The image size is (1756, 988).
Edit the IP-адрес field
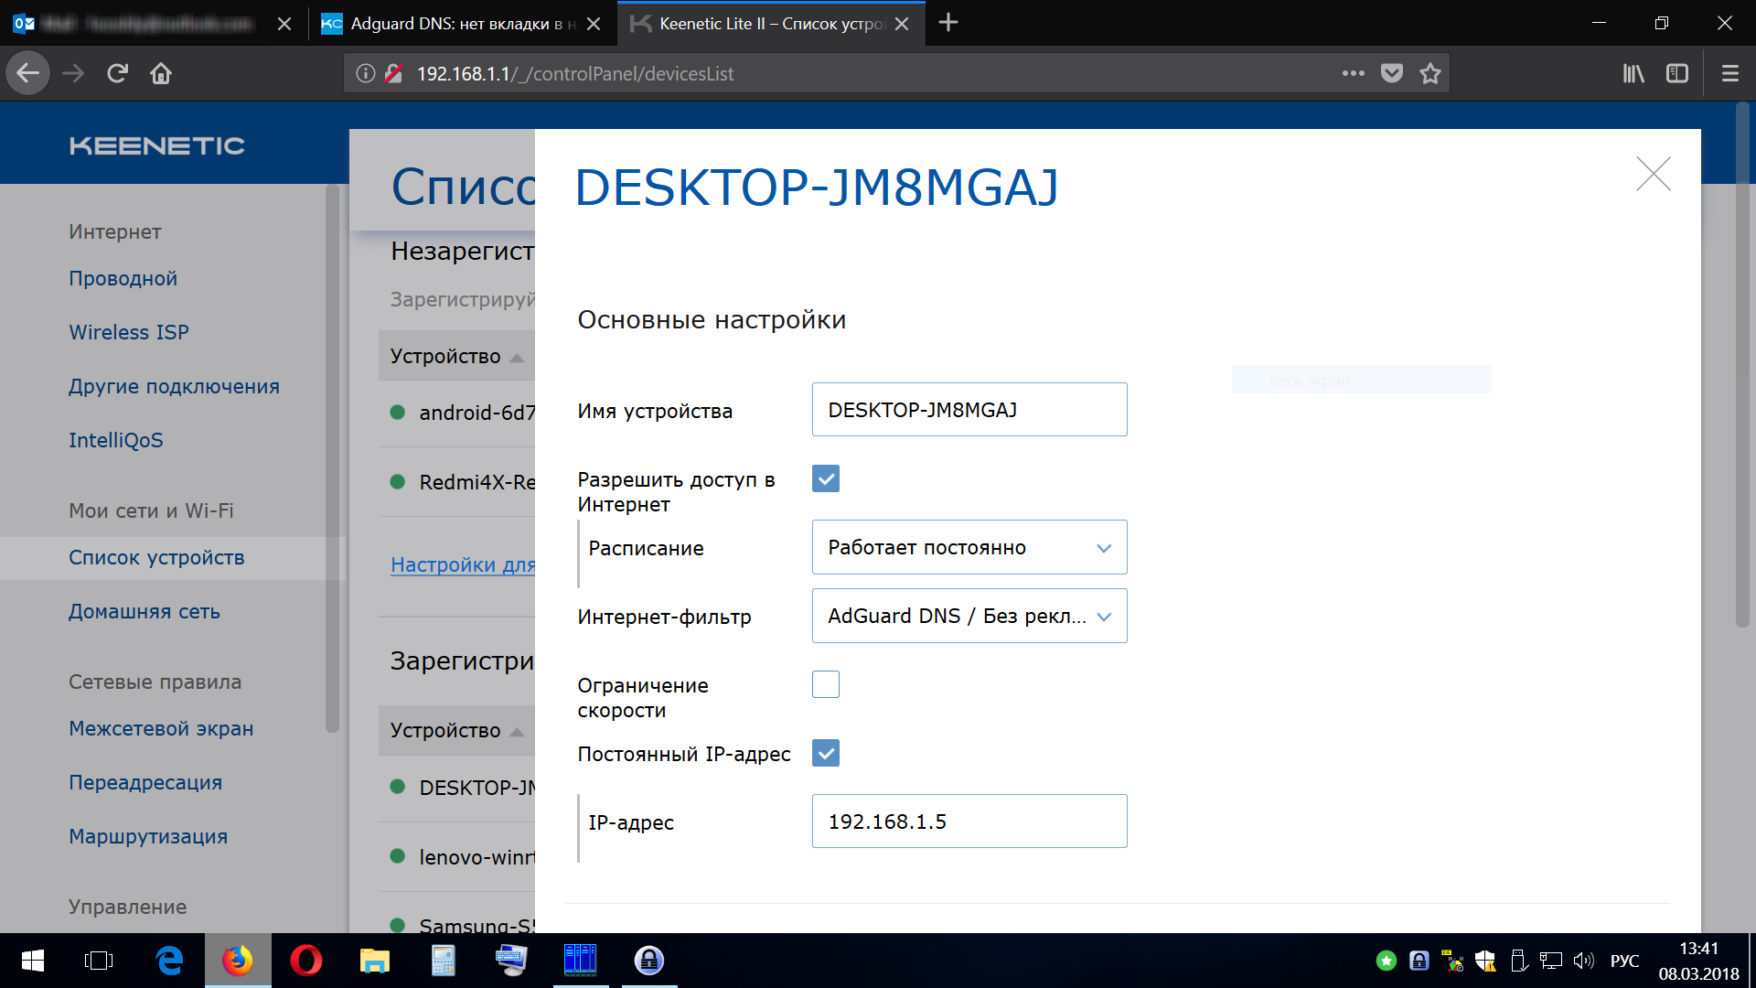coord(969,822)
